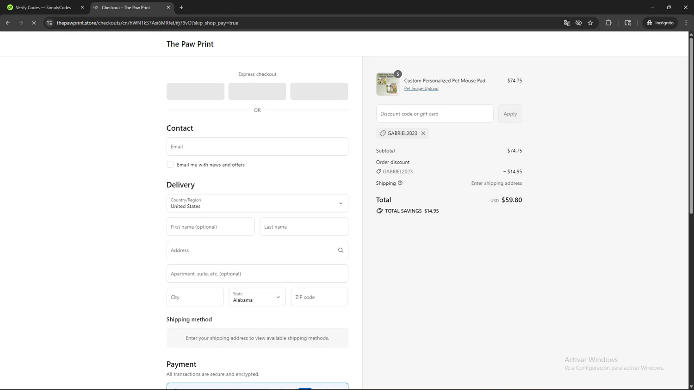The height and width of the screenshot is (390, 694).
Task: Click the Shipping method heading
Action: coord(189,319)
